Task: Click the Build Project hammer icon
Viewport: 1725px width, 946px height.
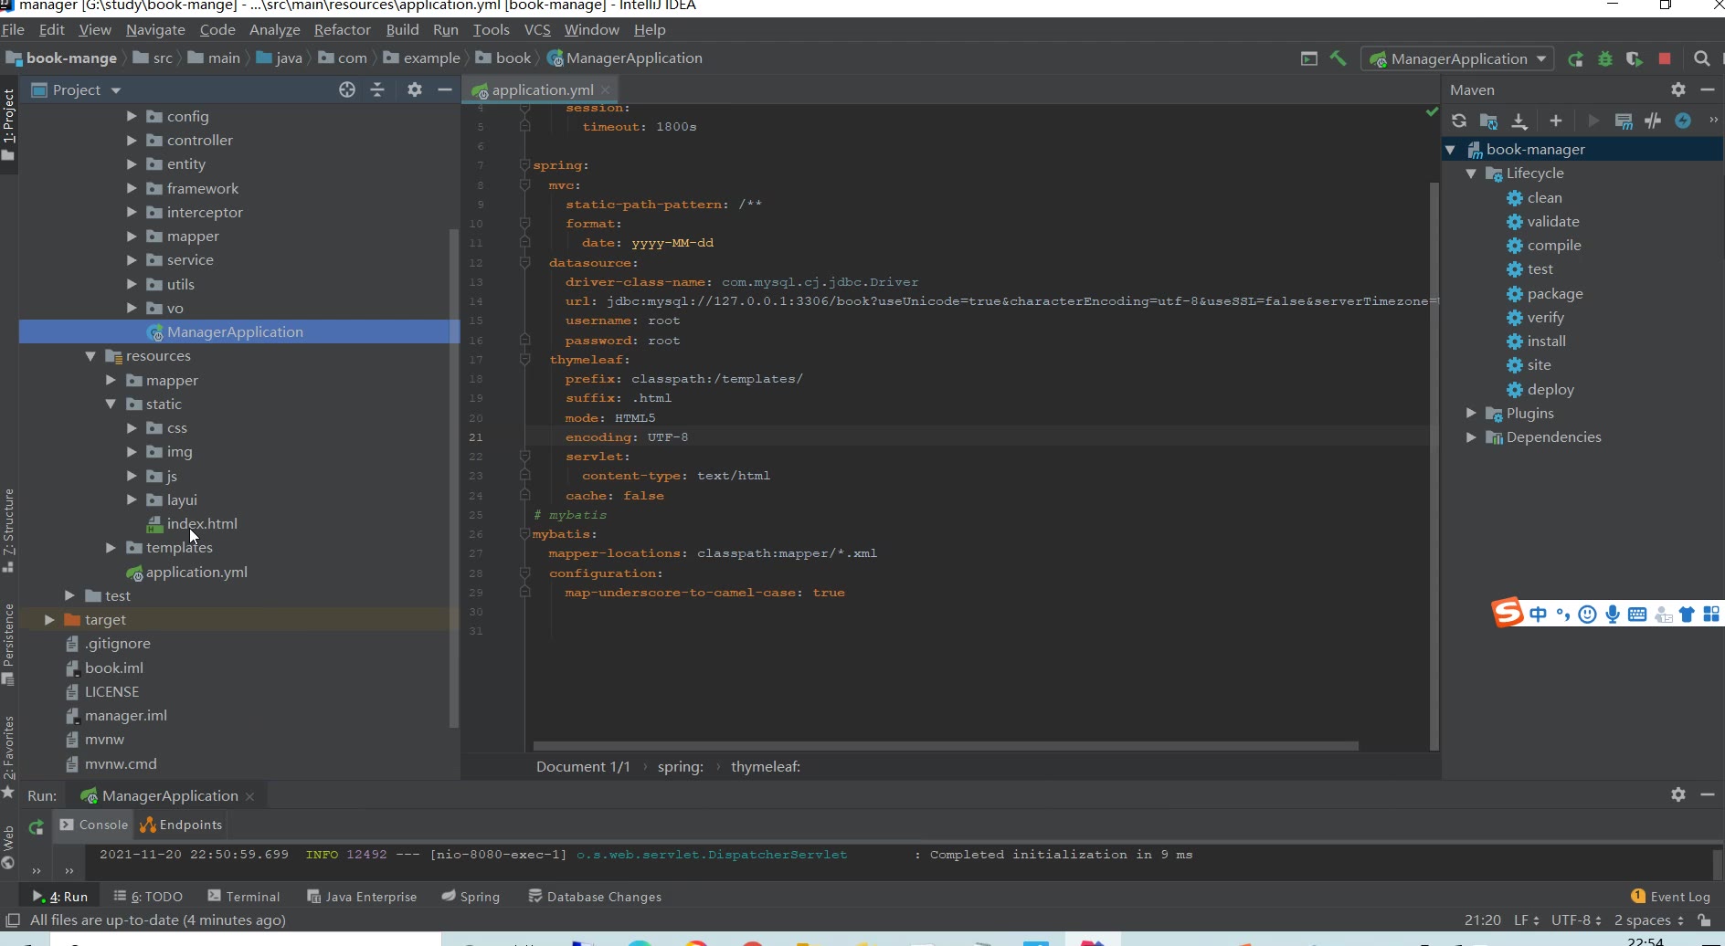Action: click(1338, 58)
